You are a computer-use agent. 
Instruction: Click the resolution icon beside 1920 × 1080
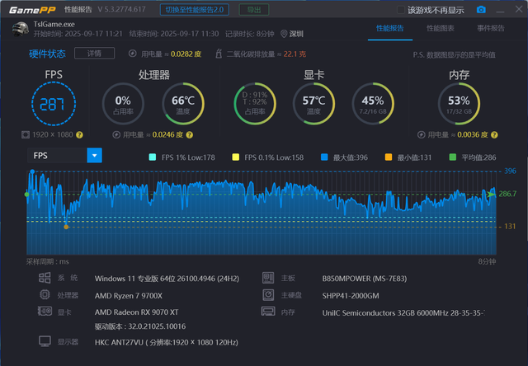pyautogui.click(x=26, y=135)
